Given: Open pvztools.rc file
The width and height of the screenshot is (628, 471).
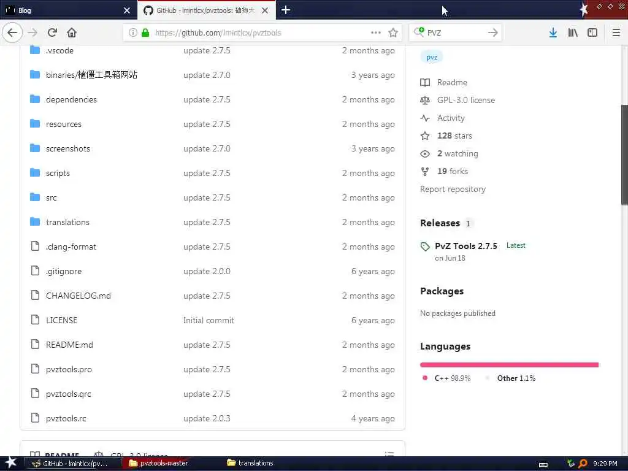Looking at the screenshot, I should click(66, 418).
